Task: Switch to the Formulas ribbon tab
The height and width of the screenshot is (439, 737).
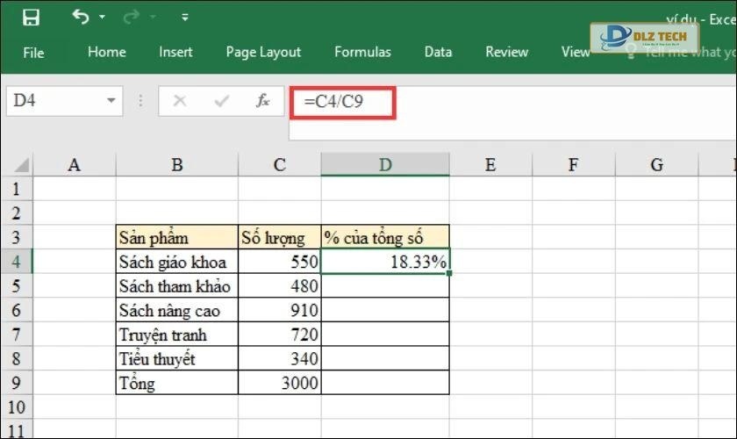Action: (x=362, y=52)
